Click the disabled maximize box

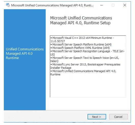tap(113, 5)
